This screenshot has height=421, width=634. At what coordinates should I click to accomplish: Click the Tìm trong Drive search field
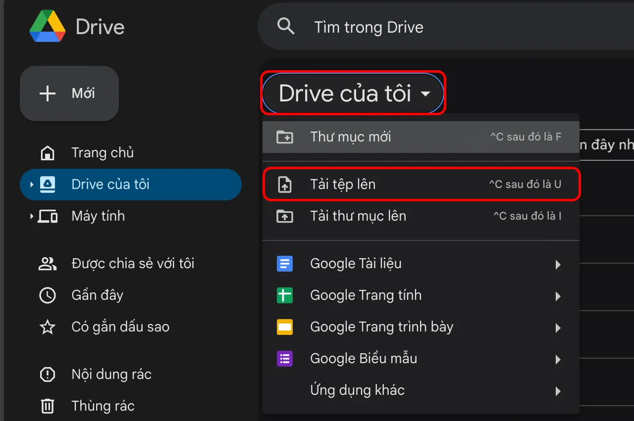369,27
